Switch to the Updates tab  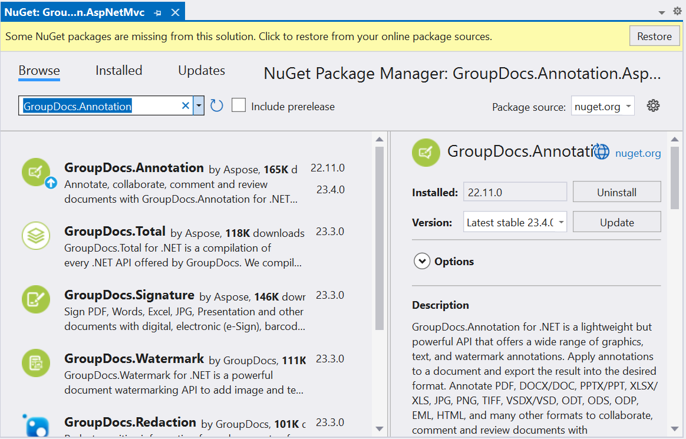point(201,71)
